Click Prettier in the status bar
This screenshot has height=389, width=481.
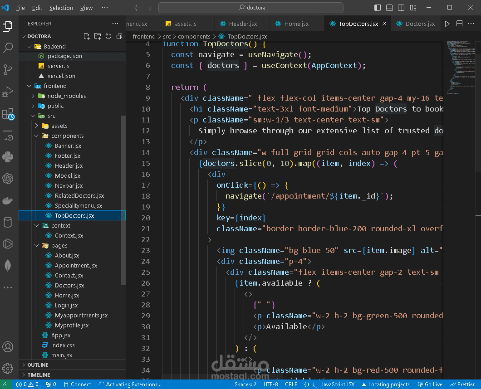point(462,384)
